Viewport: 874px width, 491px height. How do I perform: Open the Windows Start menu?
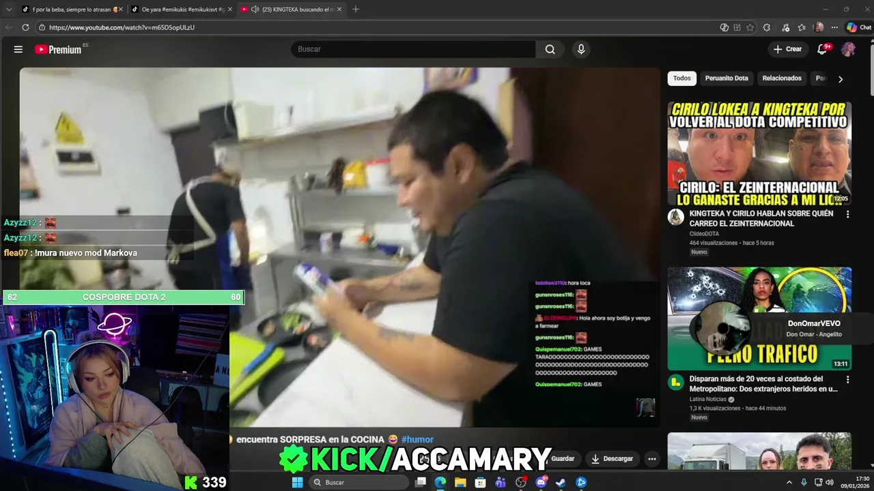297,482
